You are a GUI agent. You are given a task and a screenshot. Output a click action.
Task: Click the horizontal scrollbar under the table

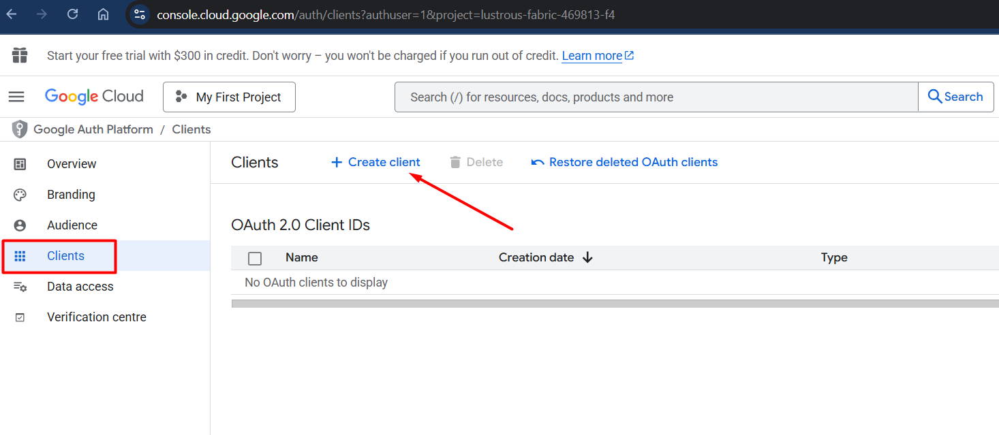tap(615, 304)
